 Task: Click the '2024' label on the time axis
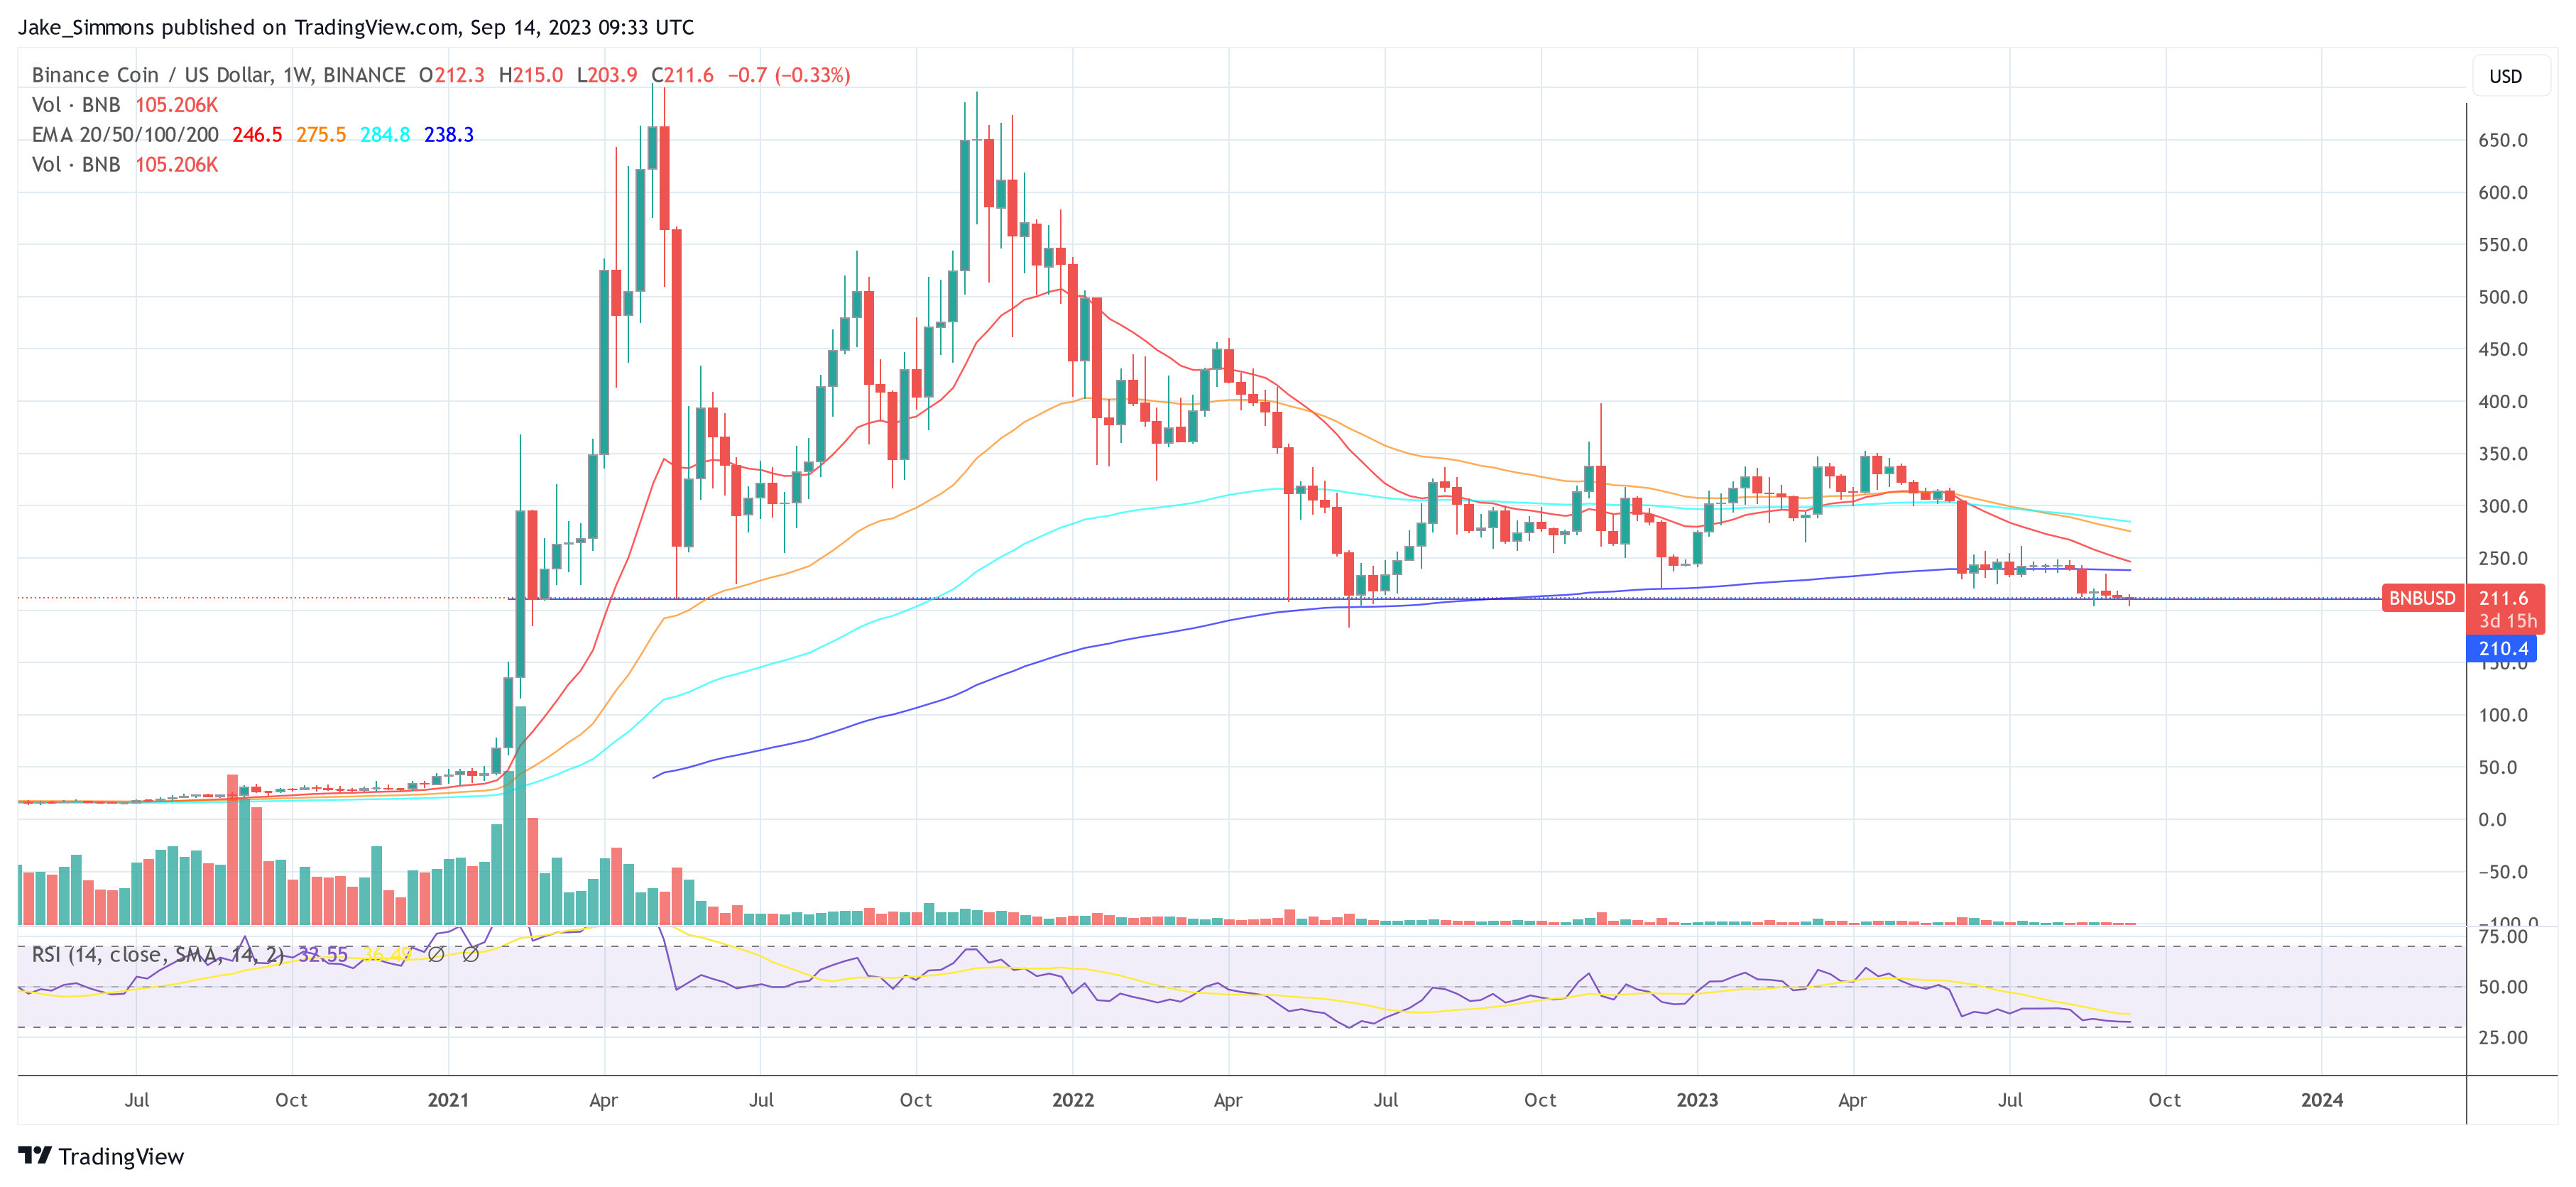tap(2321, 1100)
